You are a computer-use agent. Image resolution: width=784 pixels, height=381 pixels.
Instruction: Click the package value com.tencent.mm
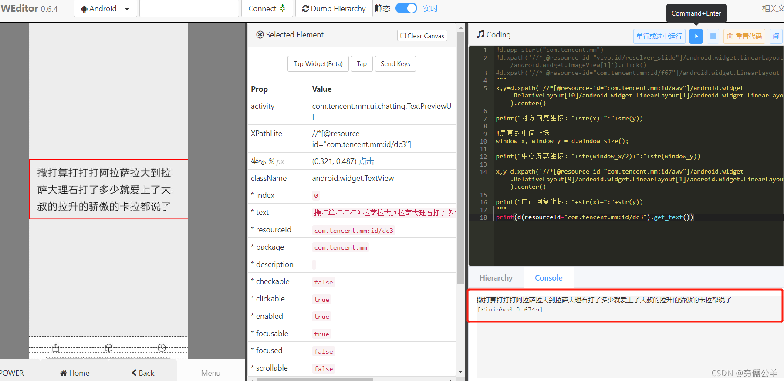coord(341,247)
